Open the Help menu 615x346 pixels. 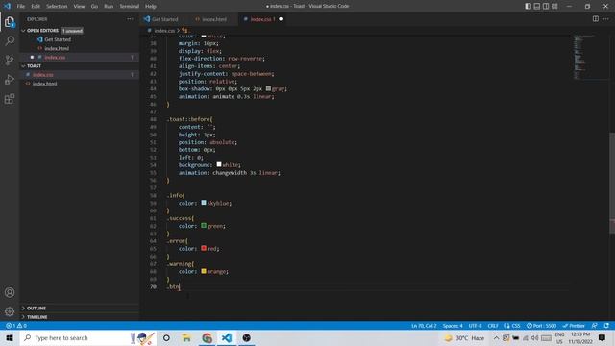point(151,7)
